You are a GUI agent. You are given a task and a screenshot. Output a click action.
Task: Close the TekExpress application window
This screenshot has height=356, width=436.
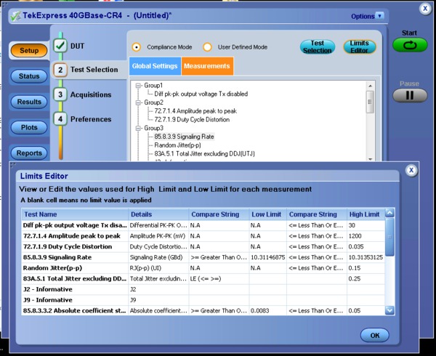(x=426, y=9)
